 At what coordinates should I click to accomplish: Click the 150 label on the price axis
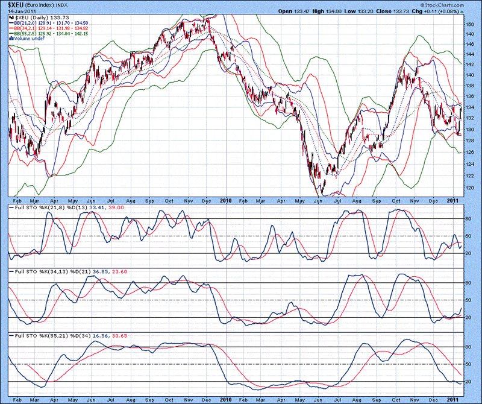468,24
